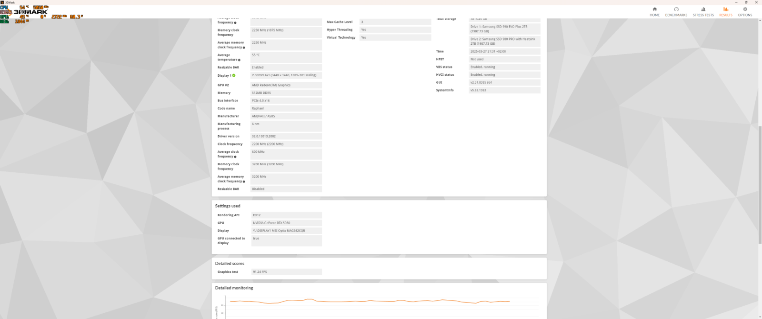This screenshot has width=762, height=319.
Task: Click the 'GPU #2' label
Action: coord(223,85)
